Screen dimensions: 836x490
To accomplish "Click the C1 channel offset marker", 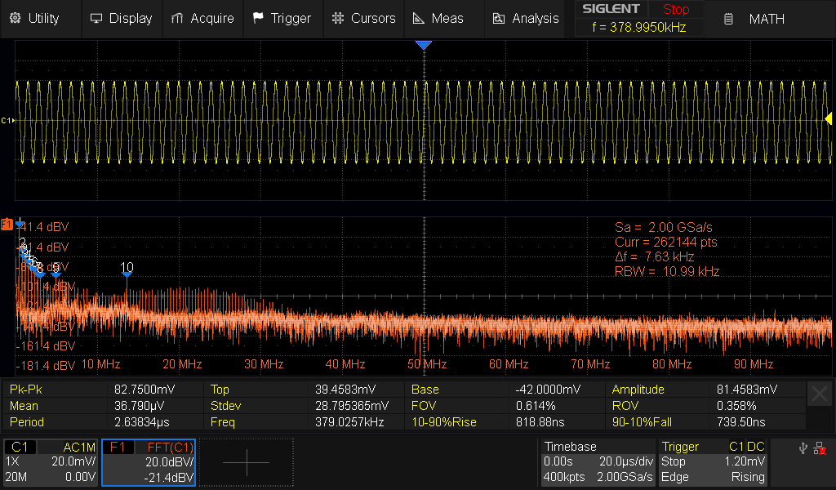I will [x=7, y=120].
